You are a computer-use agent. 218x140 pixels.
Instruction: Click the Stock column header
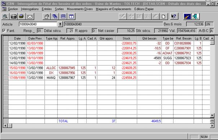pos(127,38)
